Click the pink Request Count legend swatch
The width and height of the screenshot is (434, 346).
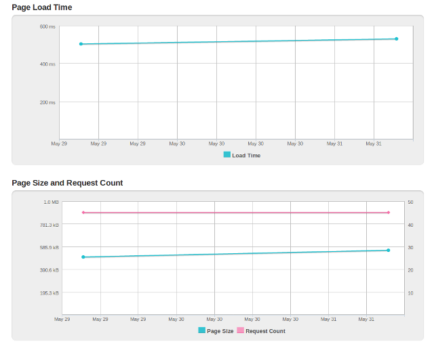[240, 331]
